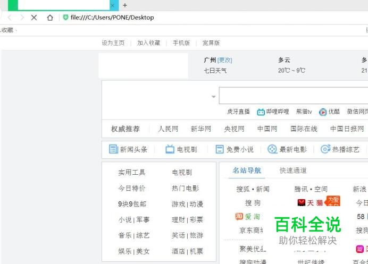
Task: Visit 搜 狗 site link
Action: point(253,203)
